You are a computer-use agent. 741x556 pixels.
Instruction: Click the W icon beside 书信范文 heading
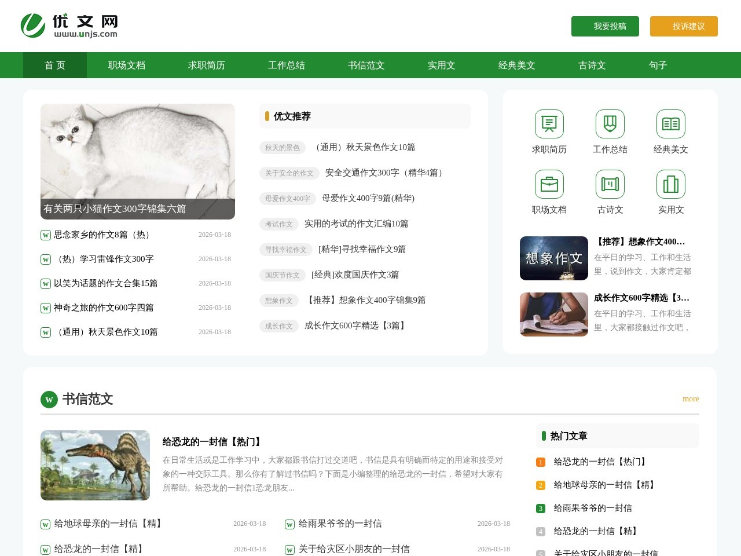coord(49,400)
